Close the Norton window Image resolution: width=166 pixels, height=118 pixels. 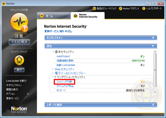pyautogui.click(x=161, y=4)
